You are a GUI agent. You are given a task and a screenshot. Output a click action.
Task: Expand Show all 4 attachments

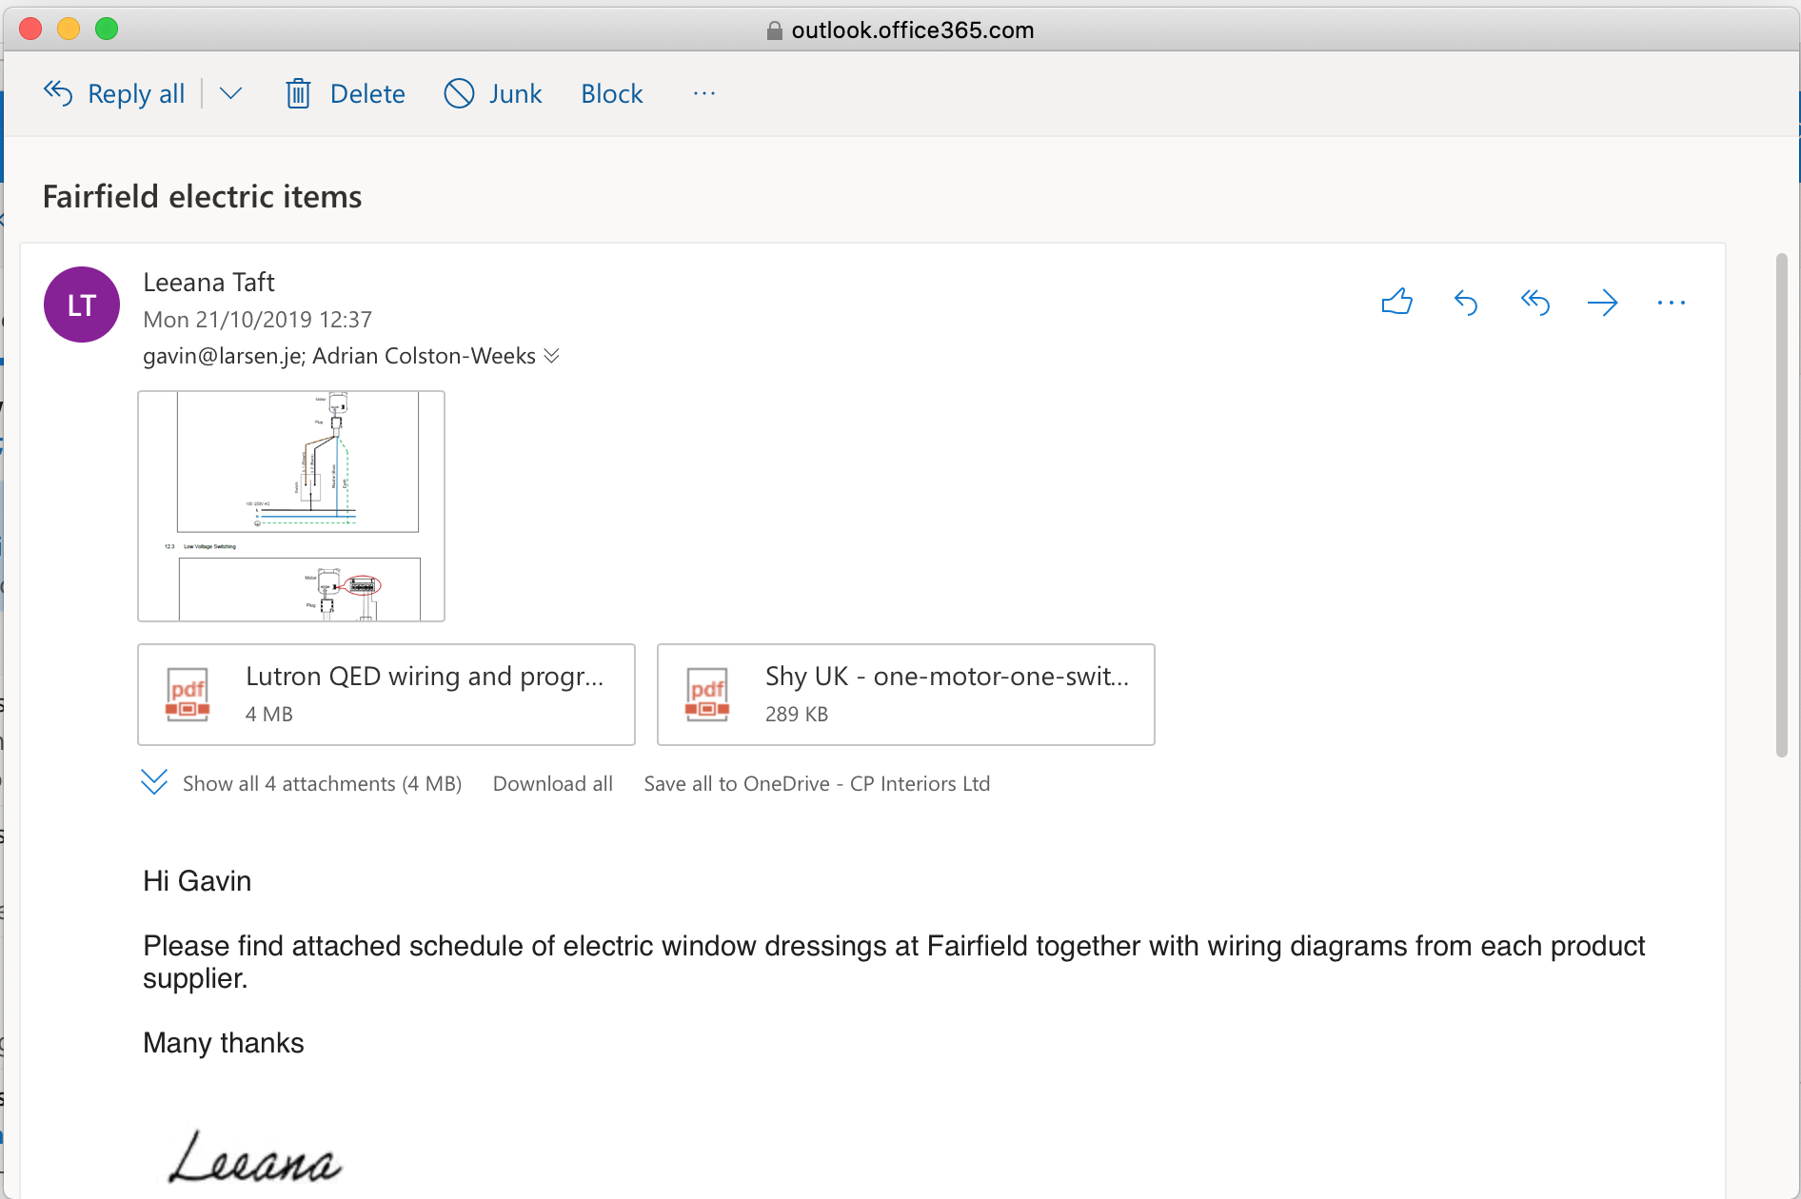click(x=301, y=783)
